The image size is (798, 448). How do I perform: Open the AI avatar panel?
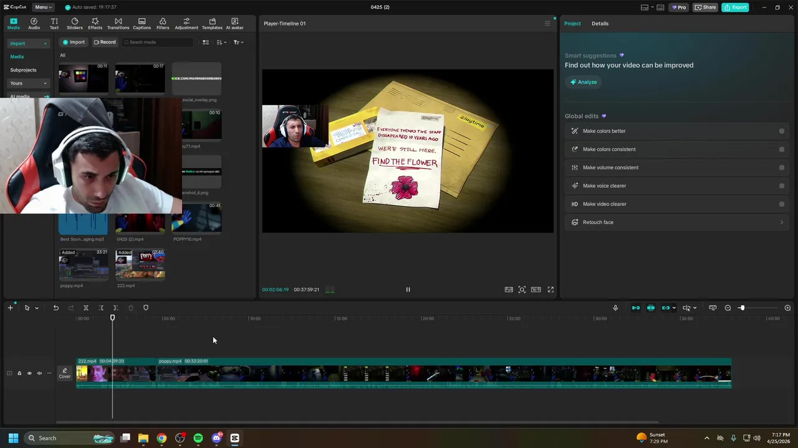[234, 24]
